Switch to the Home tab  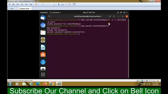tap(11, 9)
